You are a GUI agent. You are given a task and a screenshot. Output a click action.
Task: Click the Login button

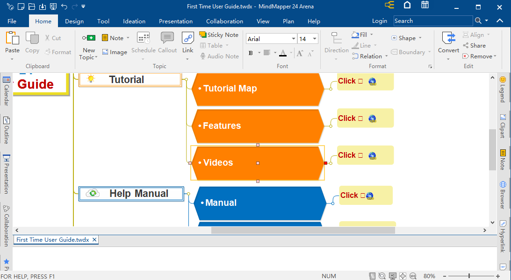(x=380, y=21)
